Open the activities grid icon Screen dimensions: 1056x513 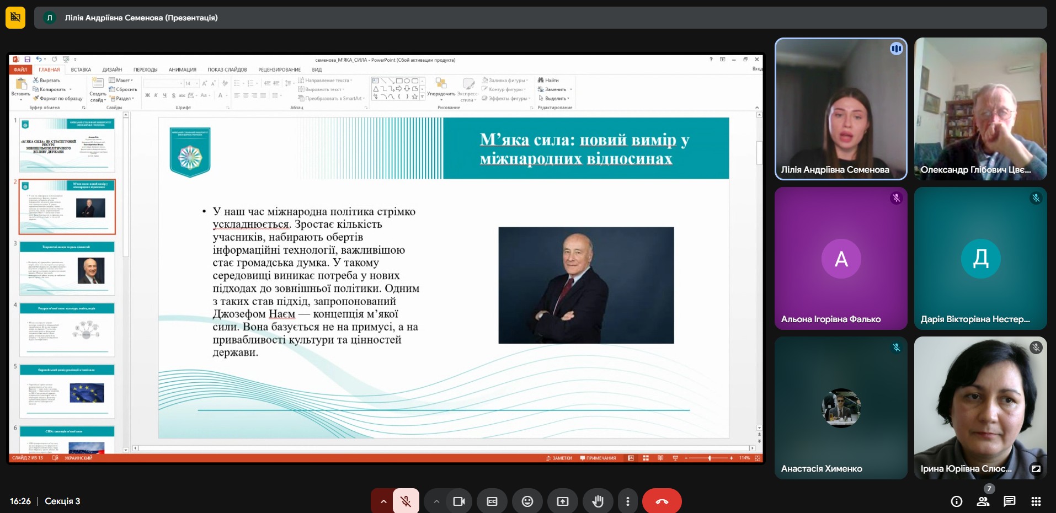pos(1036,501)
